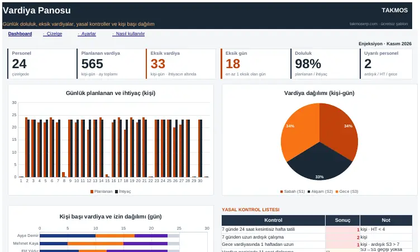Click the Sonuç column header

click(342, 220)
